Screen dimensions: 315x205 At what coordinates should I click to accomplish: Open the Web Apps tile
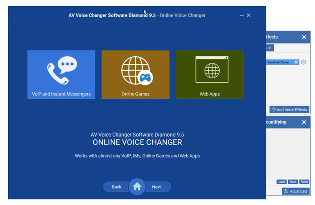click(209, 74)
